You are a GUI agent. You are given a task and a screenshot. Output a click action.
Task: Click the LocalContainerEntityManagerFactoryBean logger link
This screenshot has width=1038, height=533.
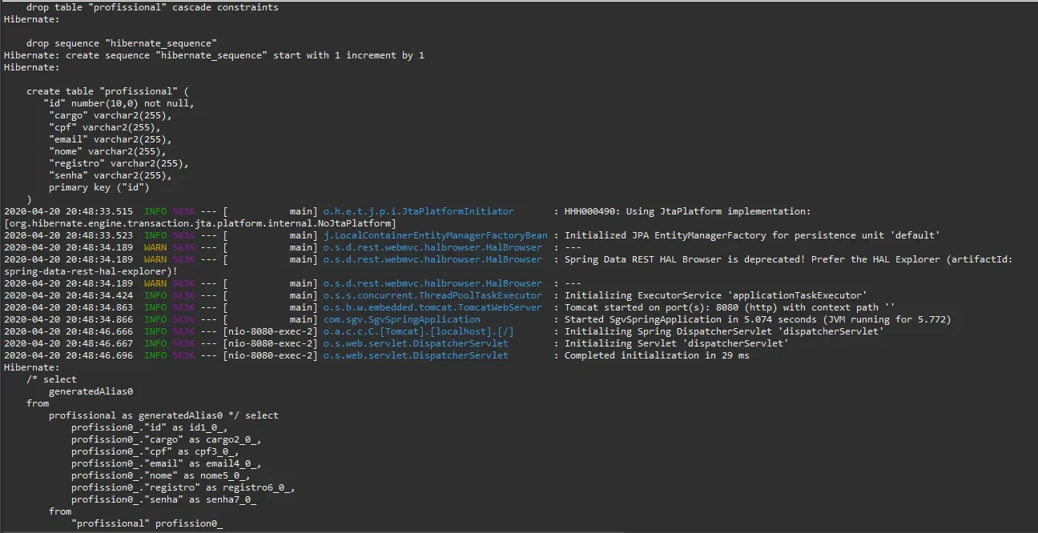click(436, 235)
